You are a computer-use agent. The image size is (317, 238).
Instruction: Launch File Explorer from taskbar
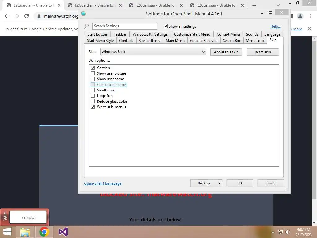(25, 232)
